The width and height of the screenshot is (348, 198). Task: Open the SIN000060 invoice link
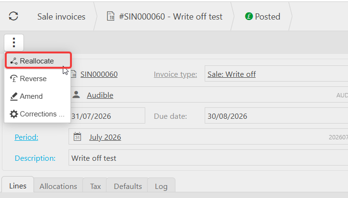[99, 74]
